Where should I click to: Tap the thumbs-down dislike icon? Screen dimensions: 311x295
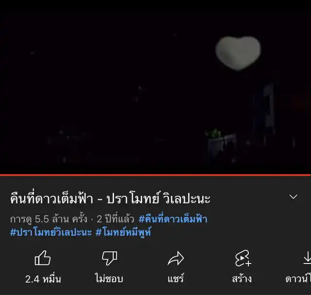point(109,258)
